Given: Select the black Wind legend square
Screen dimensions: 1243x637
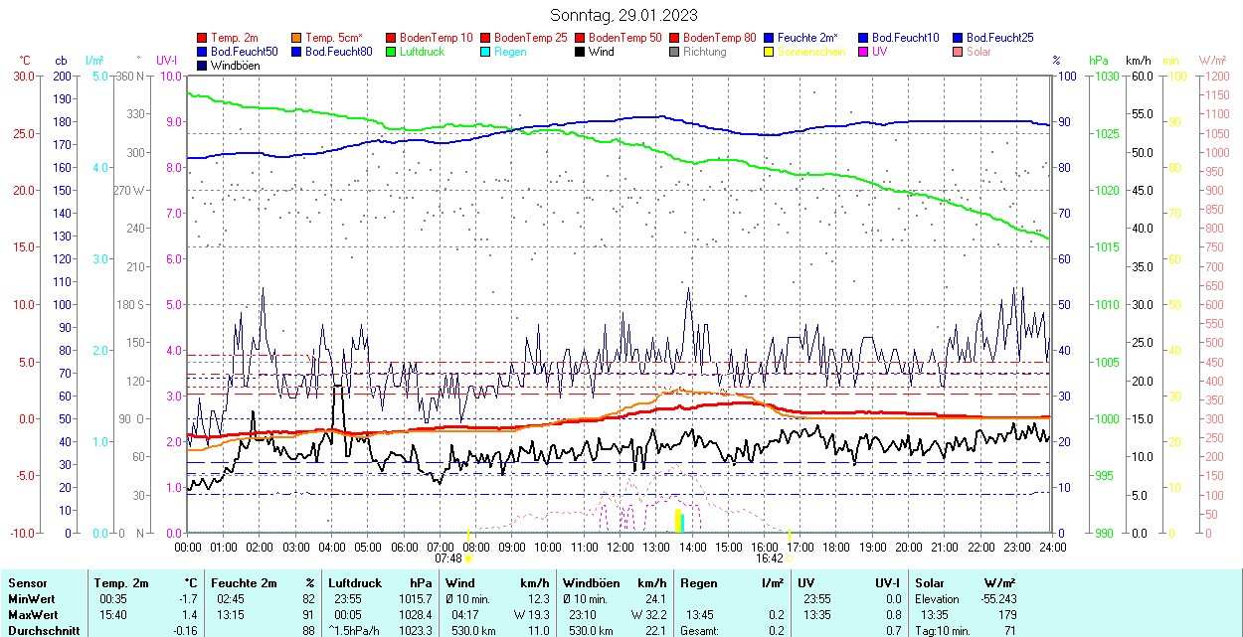Looking at the screenshot, I should [x=580, y=52].
